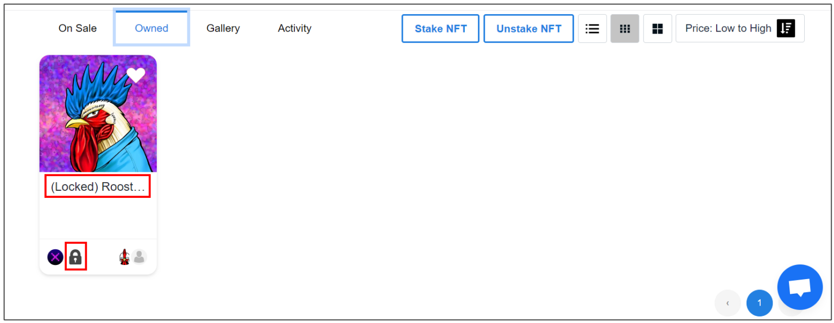Favorite the rooster NFT with heart icon

click(x=136, y=75)
